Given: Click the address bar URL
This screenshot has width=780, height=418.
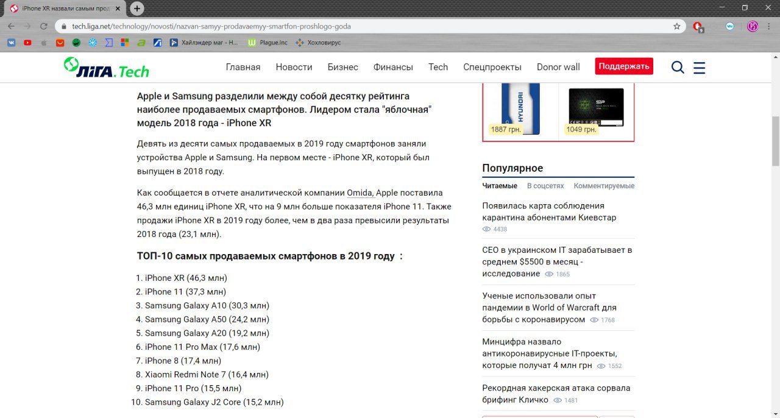Looking at the screenshot, I should pos(211,26).
